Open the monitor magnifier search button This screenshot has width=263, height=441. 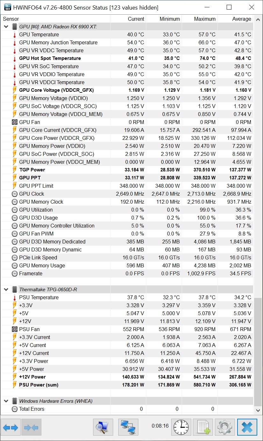(x=103, y=427)
